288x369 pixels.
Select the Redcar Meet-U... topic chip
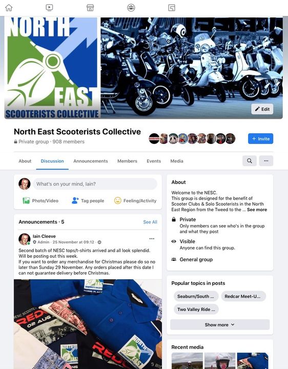243,296
